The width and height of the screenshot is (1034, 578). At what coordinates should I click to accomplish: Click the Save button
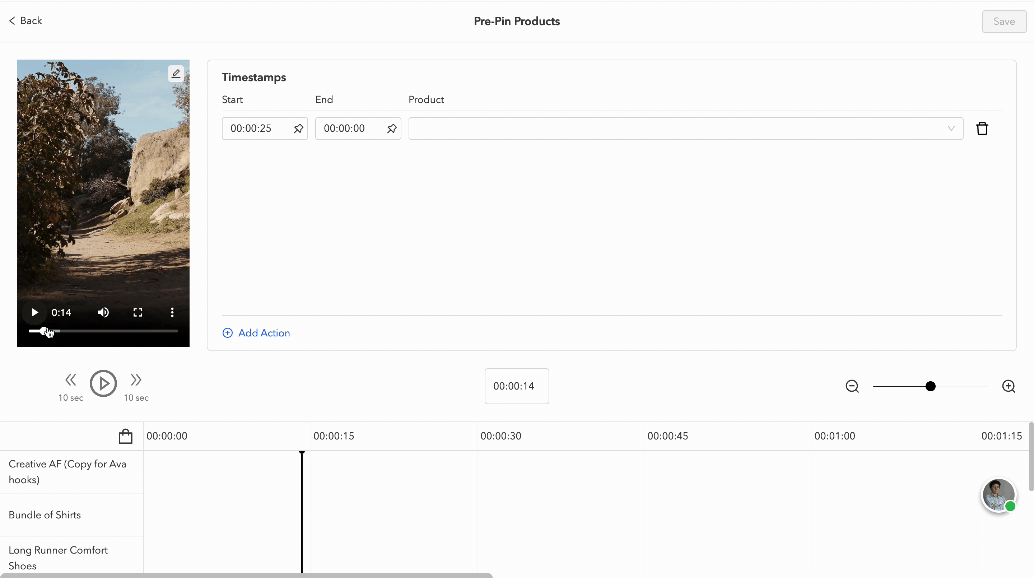pyautogui.click(x=1004, y=21)
